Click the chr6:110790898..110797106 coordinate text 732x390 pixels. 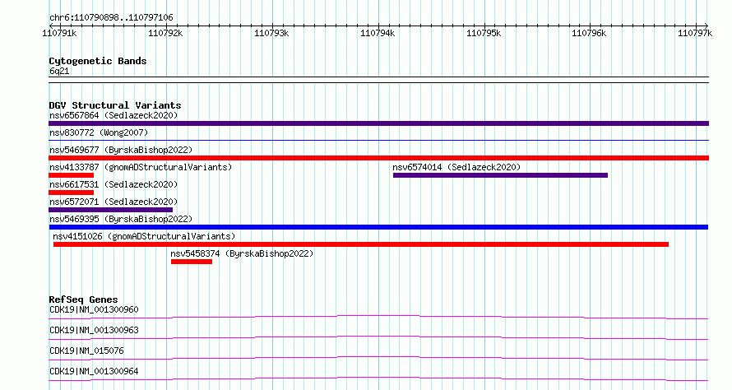pos(111,18)
